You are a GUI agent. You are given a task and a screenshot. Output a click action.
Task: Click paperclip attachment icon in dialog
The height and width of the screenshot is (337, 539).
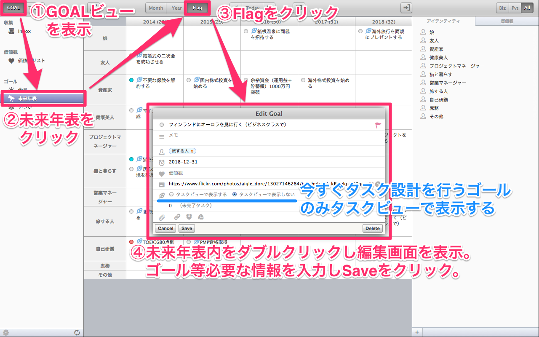(x=162, y=217)
